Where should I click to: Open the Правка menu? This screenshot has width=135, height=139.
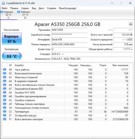point(14,8)
